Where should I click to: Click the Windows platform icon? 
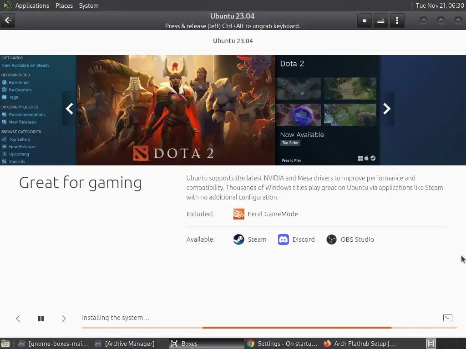point(360,159)
